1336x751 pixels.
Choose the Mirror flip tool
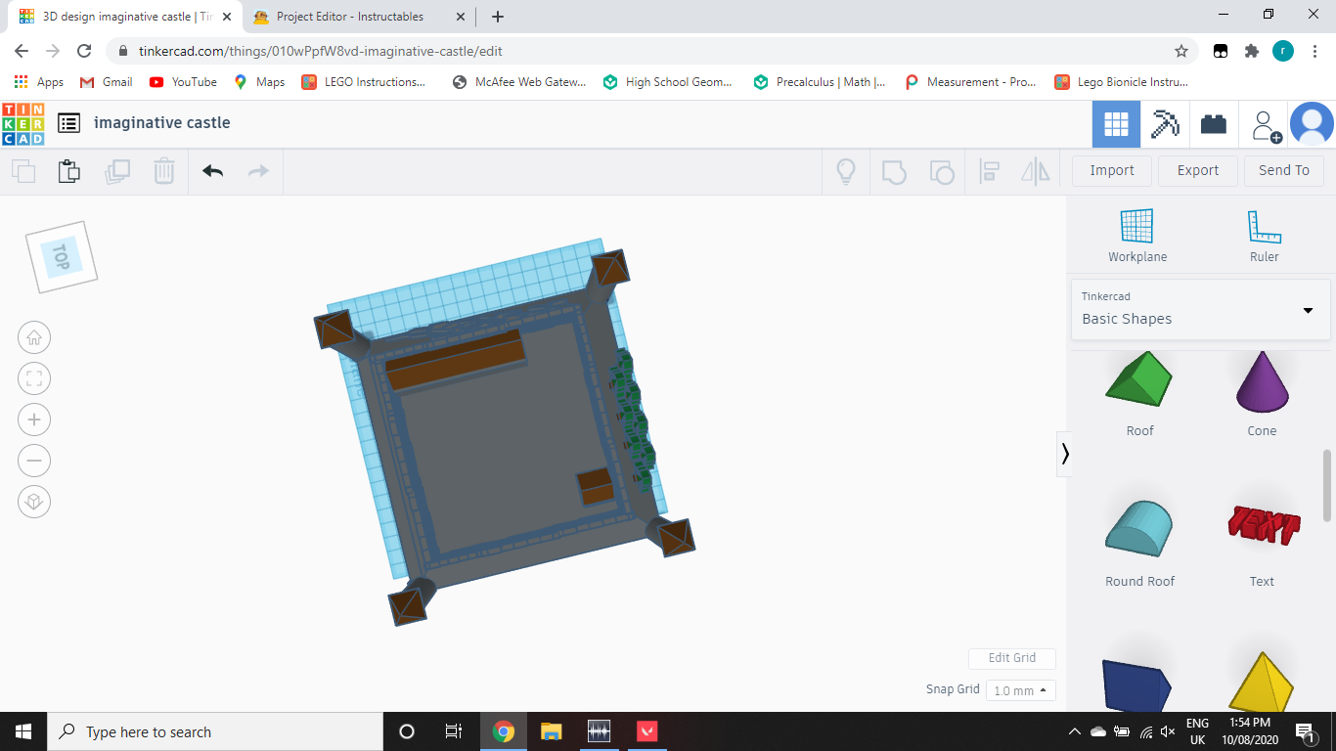pos(1035,172)
